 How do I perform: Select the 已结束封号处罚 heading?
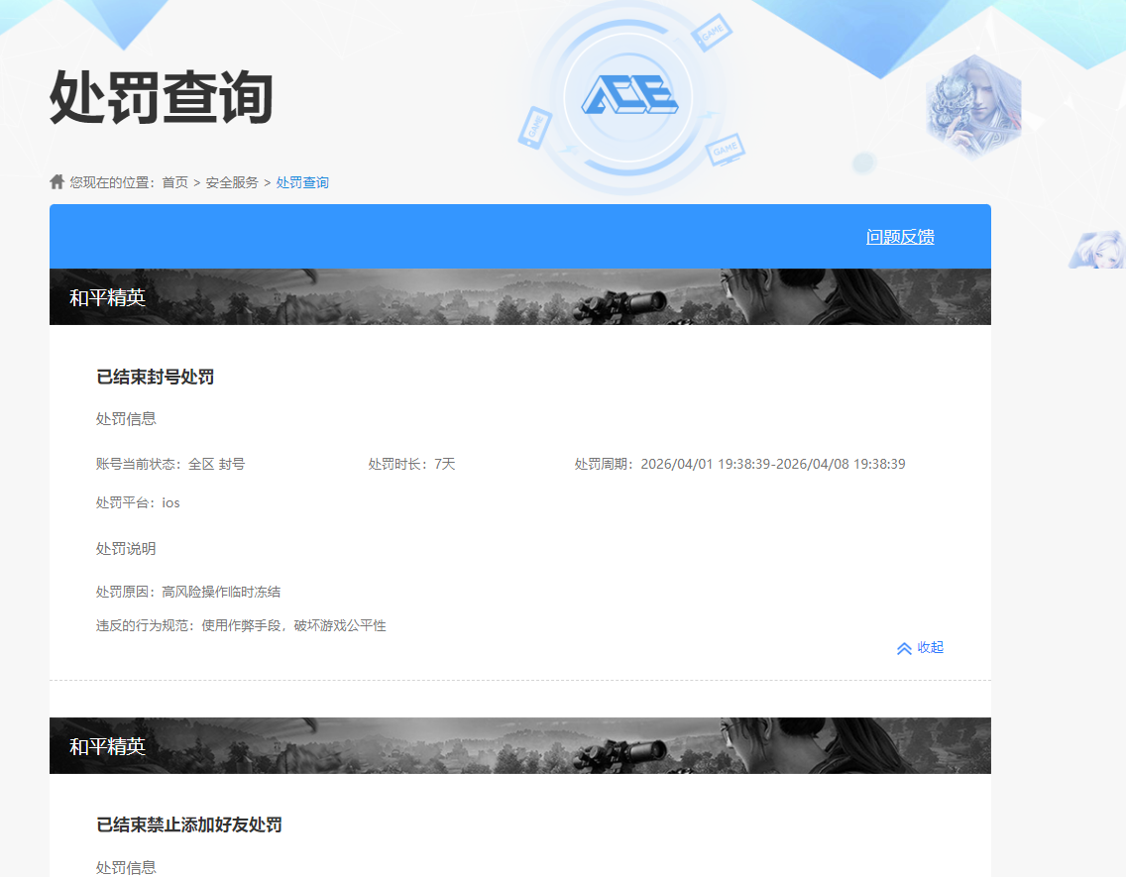(155, 377)
